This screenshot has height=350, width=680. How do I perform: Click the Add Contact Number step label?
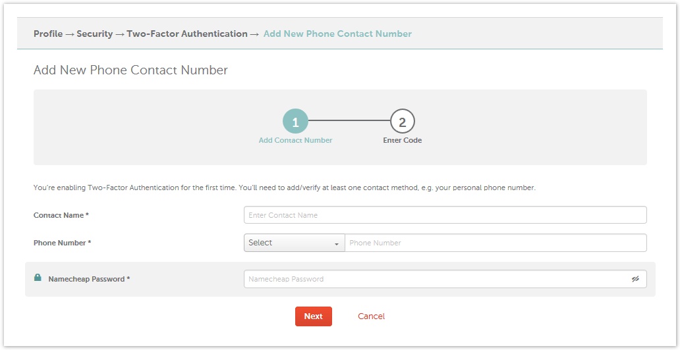[x=295, y=140]
